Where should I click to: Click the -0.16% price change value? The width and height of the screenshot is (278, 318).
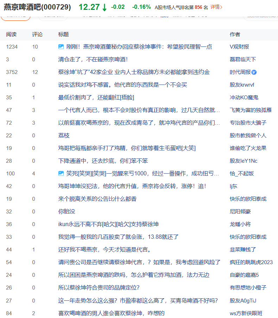141,7
